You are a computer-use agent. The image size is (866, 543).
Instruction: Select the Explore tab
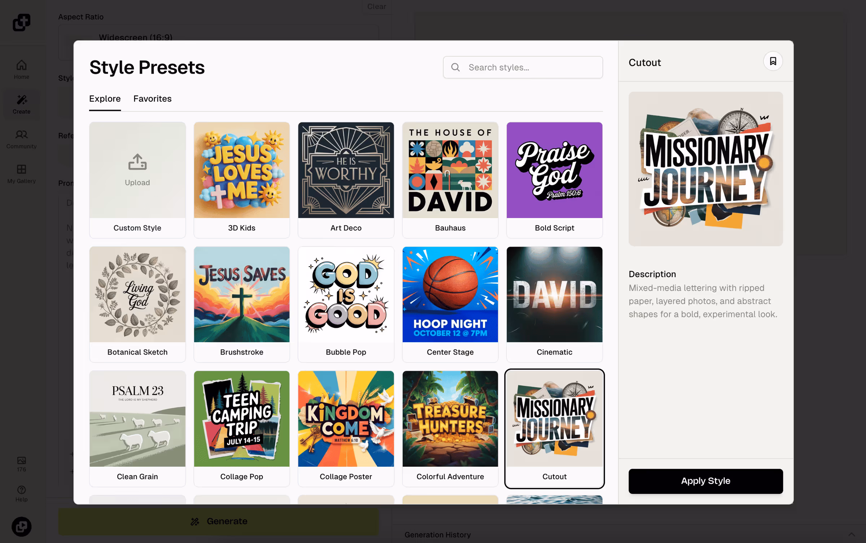tap(105, 99)
